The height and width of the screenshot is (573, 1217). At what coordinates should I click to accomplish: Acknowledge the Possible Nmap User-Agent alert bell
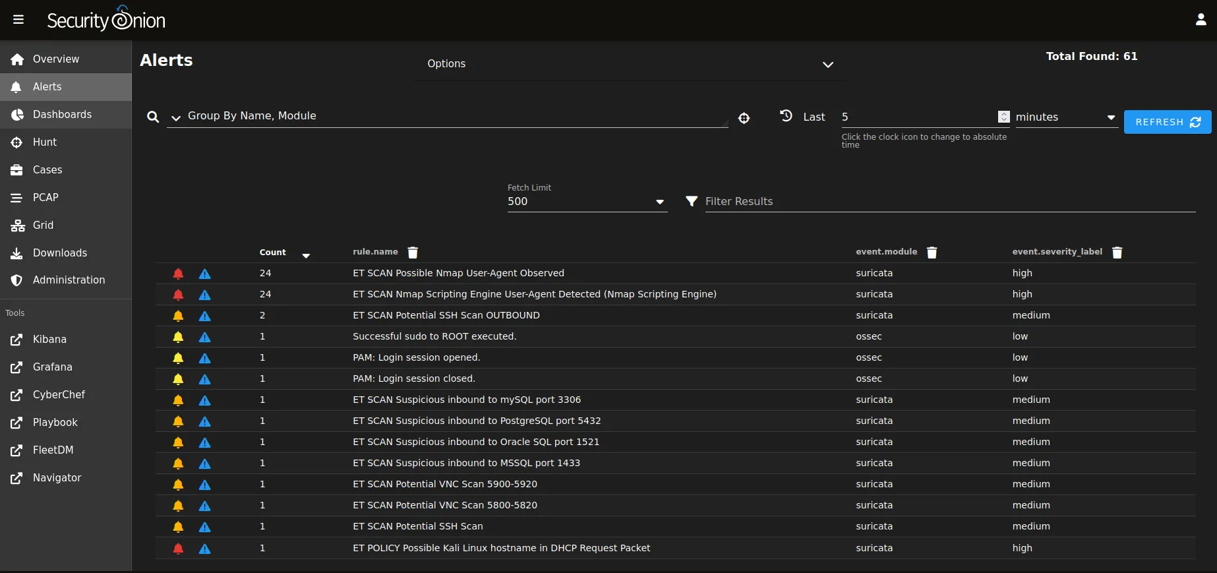click(x=178, y=274)
